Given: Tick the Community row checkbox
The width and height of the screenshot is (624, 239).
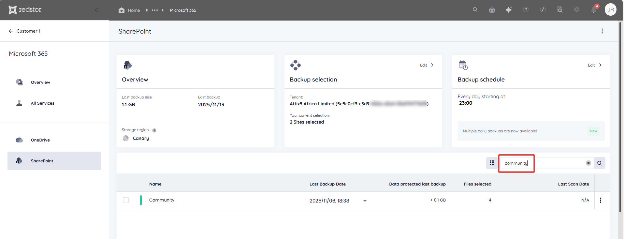Looking at the screenshot, I should tap(126, 200).
